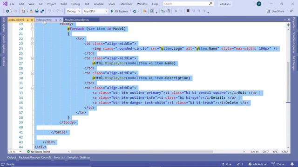Click the browser refresh icon beside IIS Express
Screen dimensions: 298x167
point(135,11)
